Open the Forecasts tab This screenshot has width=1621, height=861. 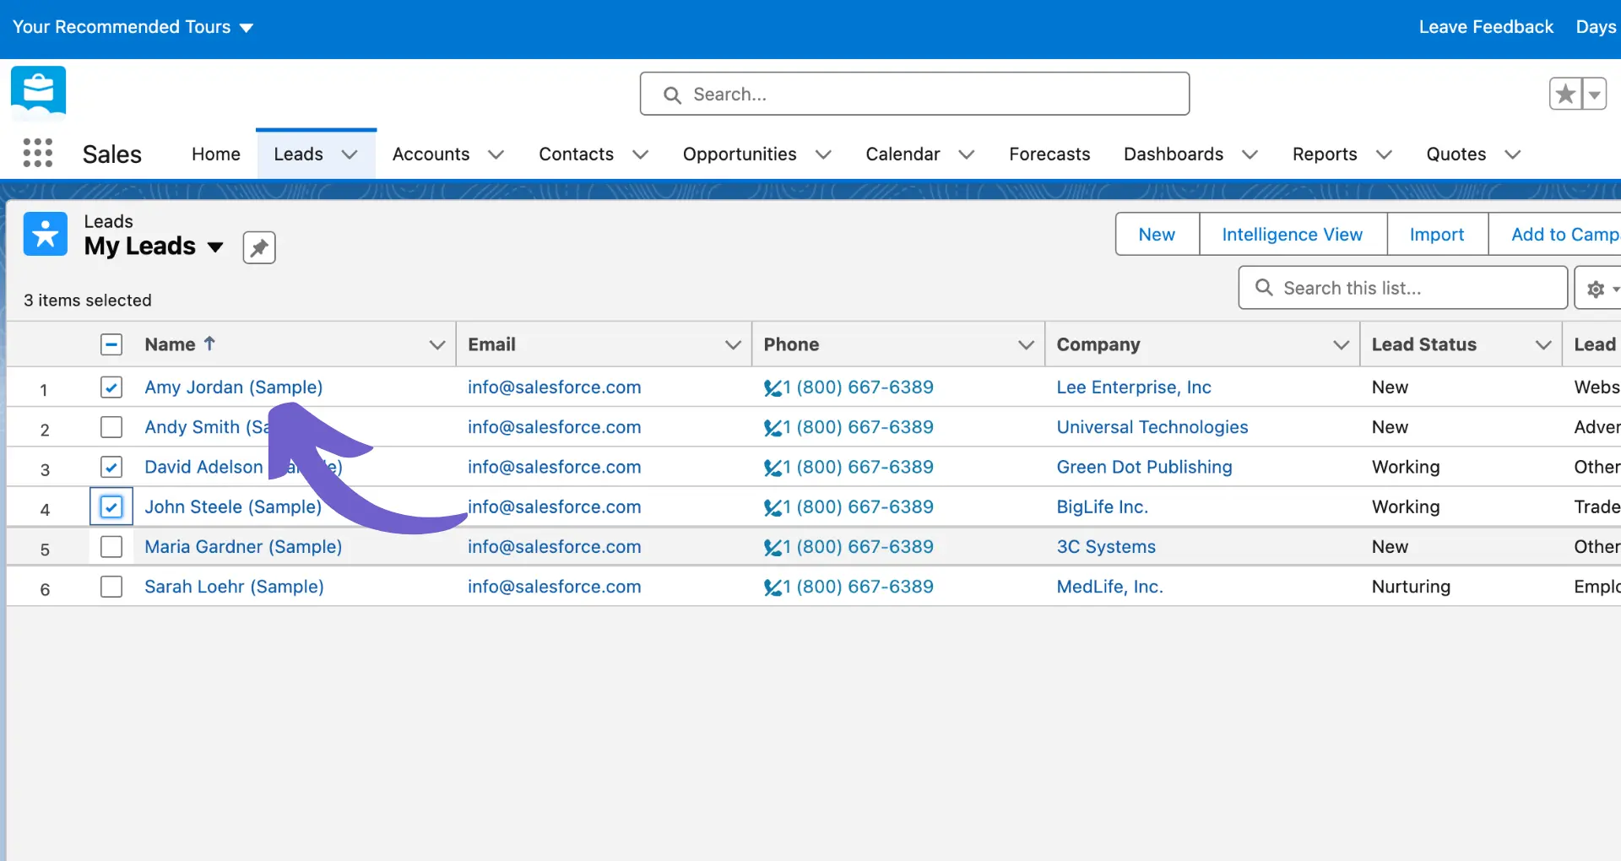point(1049,154)
